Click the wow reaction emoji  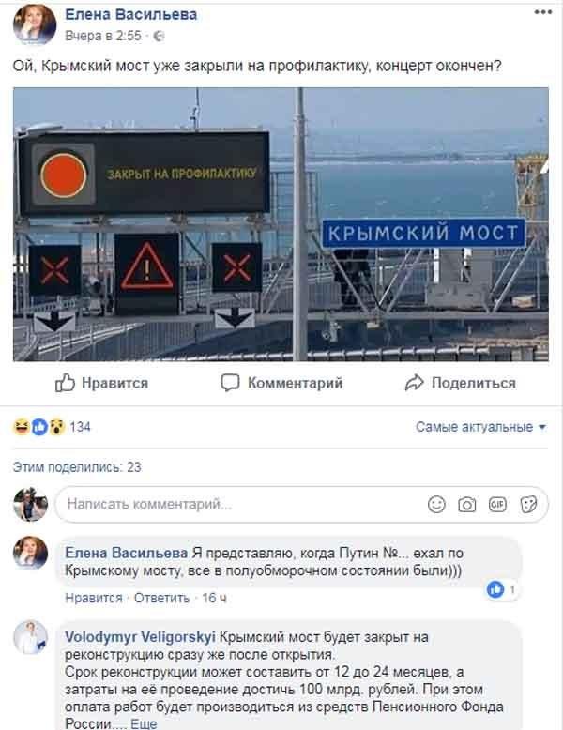[57, 426]
